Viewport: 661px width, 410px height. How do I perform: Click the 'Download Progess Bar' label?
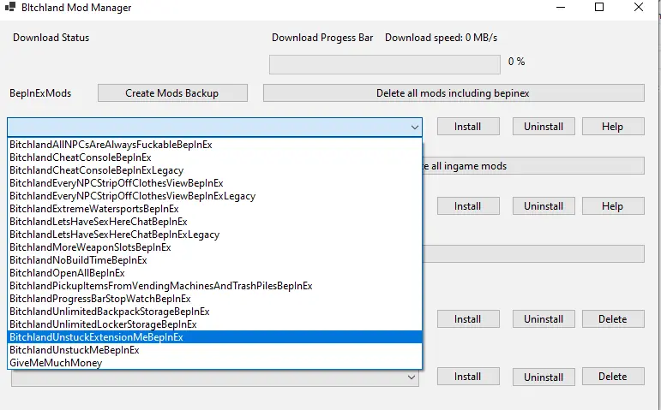322,38
